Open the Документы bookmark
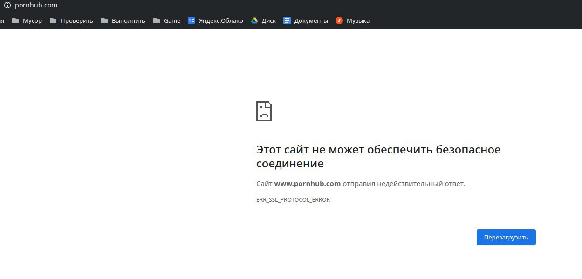 coord(306,20)
